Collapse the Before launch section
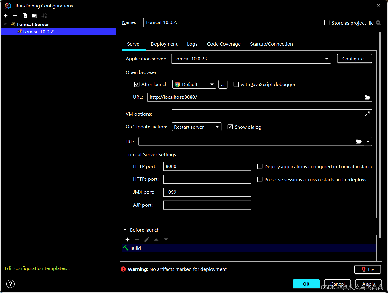 [125, 230]
